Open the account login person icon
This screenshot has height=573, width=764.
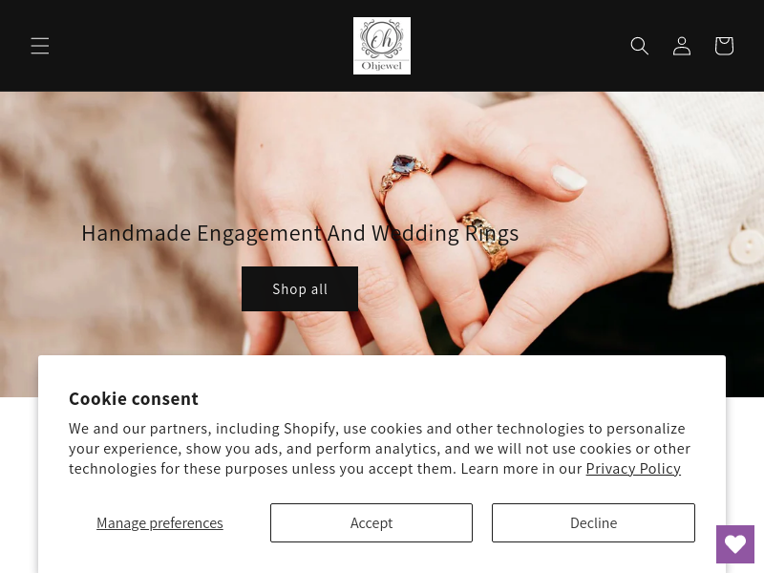(682, 46)
